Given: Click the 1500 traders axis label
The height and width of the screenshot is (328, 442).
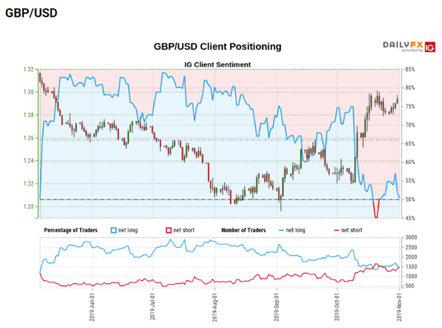Looking at the screenshot, I should (411, 267).
